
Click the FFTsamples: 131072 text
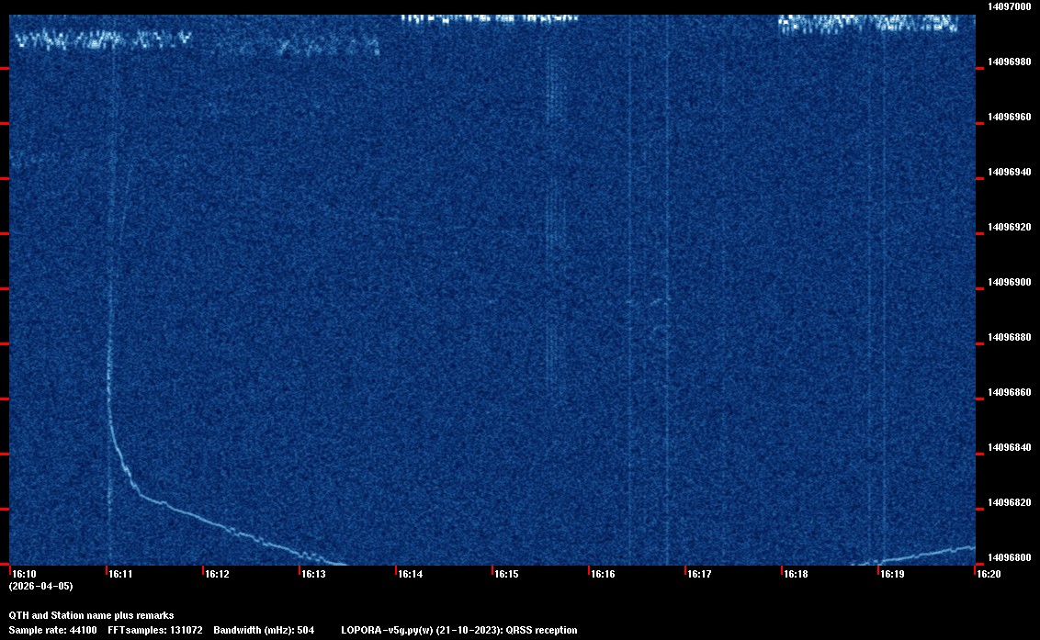click(x=155, y=630)
